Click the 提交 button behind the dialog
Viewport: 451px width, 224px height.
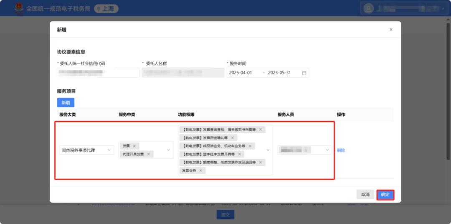click(x=225, y=214)
